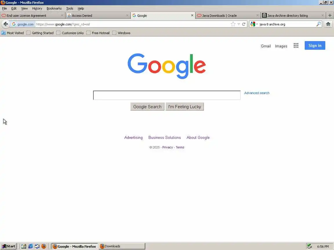Focus the Google search input box
The image size is (334, 250).
pos(167,95)
